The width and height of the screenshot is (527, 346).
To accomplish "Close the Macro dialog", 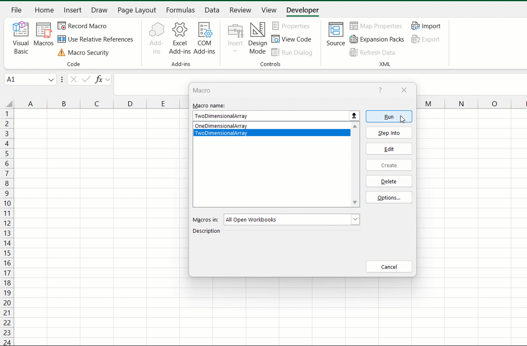I will click(404, 90).
